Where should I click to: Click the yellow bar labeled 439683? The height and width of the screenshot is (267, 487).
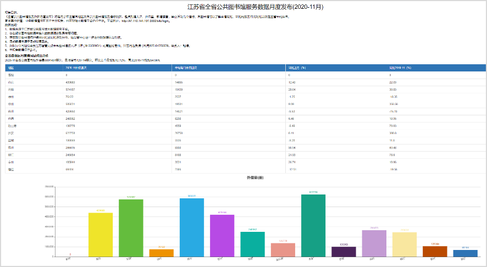(x=101, y=235)
